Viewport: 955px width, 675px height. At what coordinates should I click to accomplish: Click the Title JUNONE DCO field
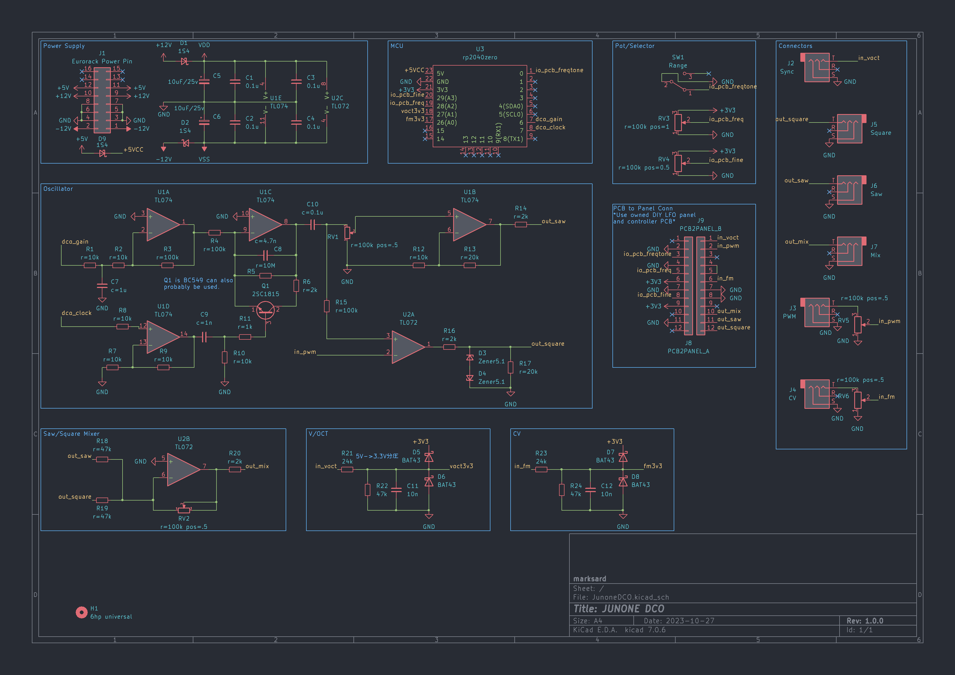tap(618, 609)
